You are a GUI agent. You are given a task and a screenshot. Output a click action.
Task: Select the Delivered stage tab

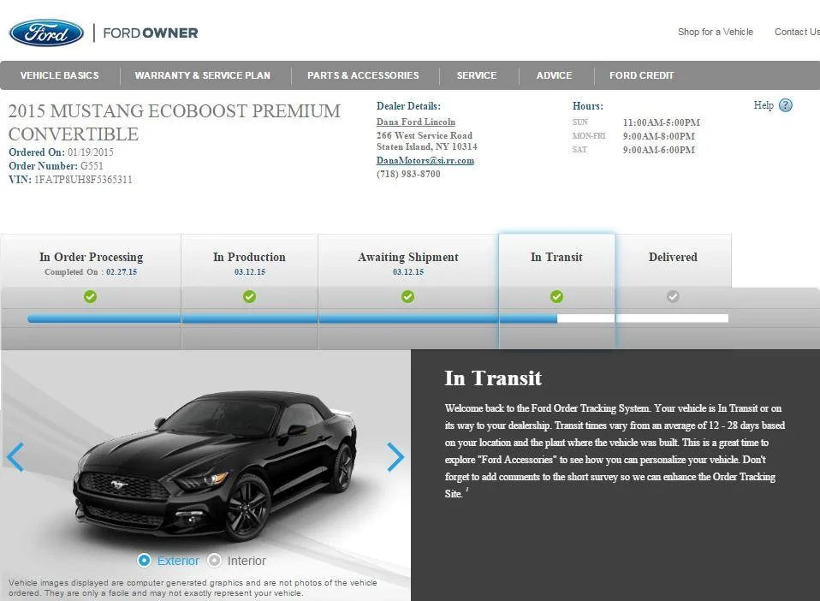pyautogui.click(x=673, y=261)
